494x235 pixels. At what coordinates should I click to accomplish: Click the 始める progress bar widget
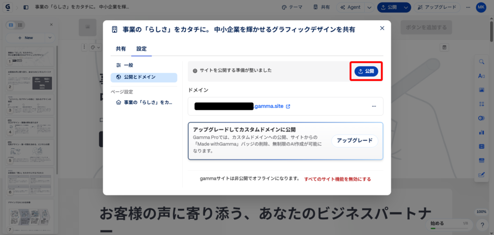[449, 224]
